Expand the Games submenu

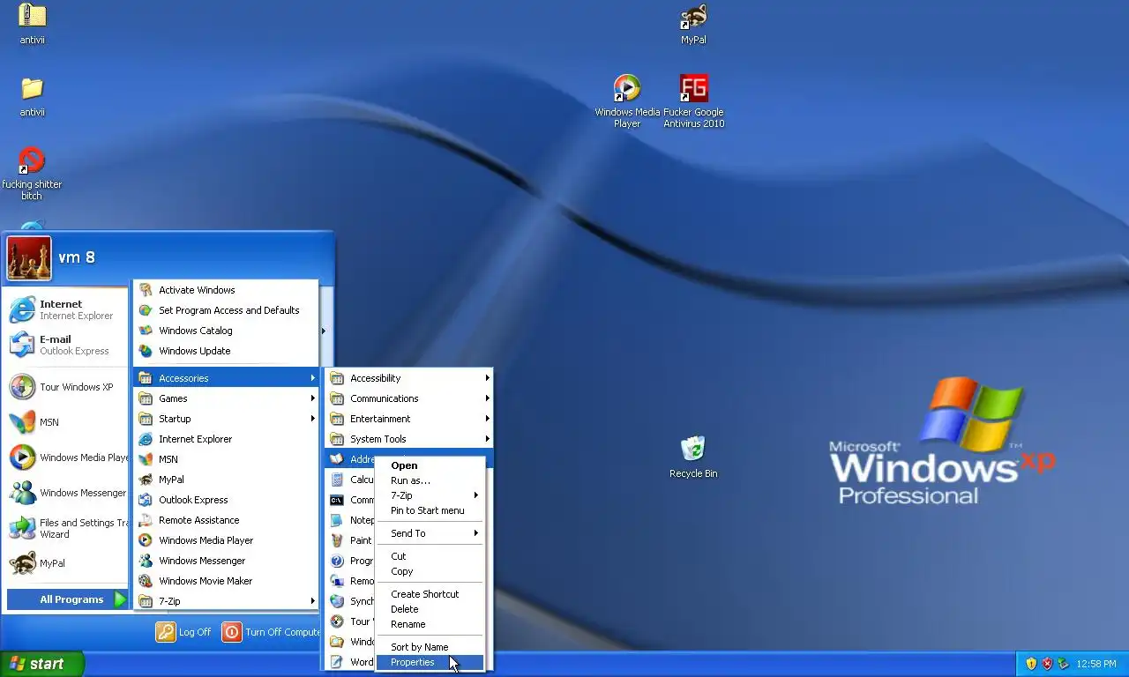226,398
